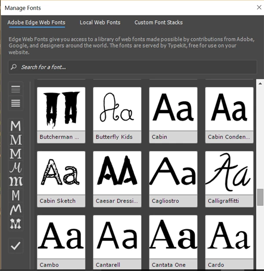Show selected fonts with checkmark filter

16,245
